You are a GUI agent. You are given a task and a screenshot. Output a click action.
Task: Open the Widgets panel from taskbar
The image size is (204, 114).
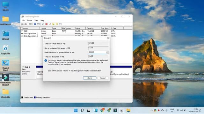pos(96,111)
